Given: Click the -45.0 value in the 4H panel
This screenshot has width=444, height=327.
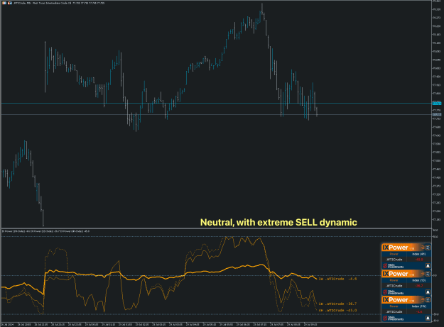Looking at the screenshot, I should click(x=419, y=260).
